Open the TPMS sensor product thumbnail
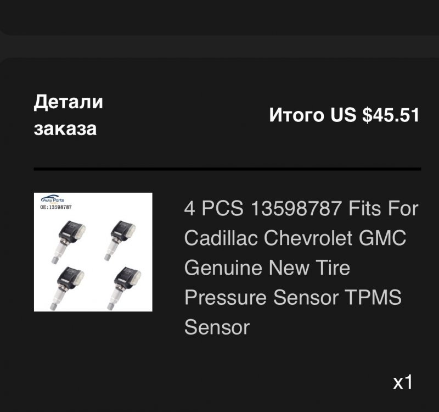Image resolution: width=439 pixels, height=412 pixels. (x=93, y=252)
